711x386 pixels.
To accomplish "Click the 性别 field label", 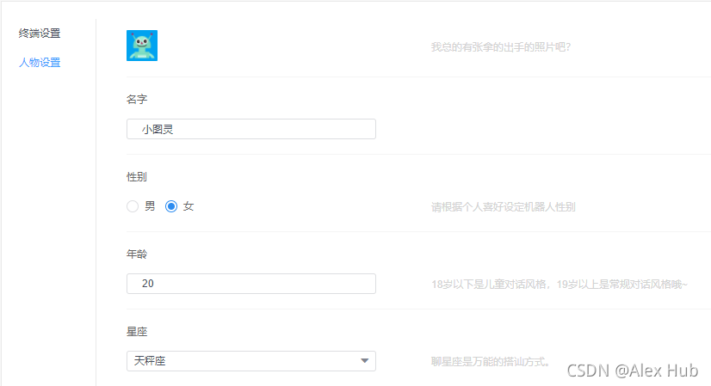I will pyautogui.click(x=137, y=177).
